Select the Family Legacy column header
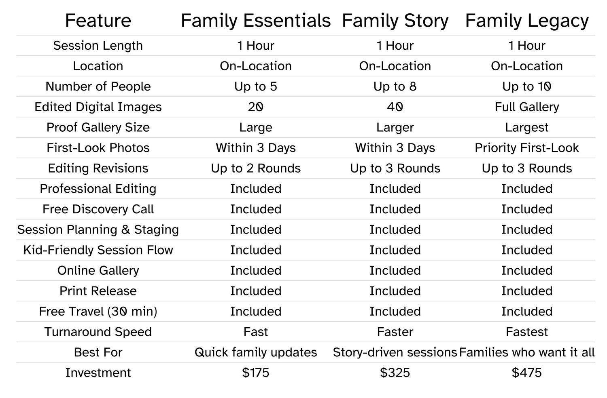 (526, 21)
